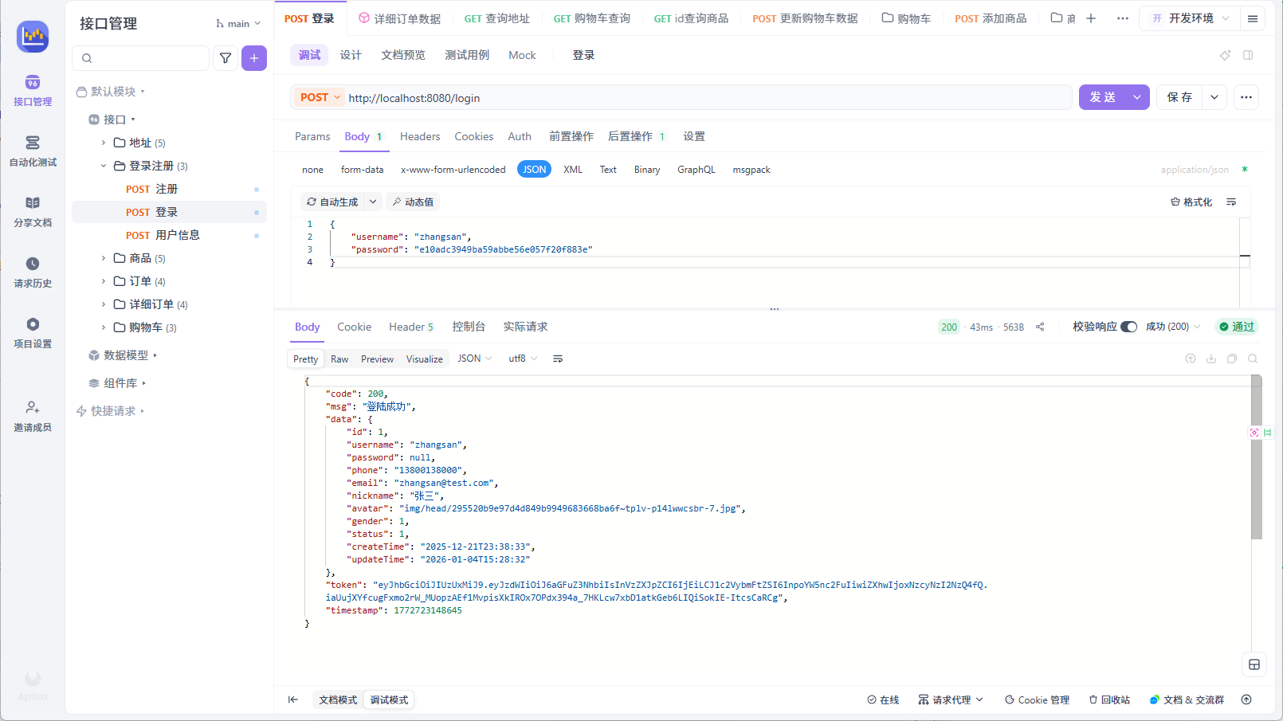Switch to the 文档预览 tab

point(402,55)
